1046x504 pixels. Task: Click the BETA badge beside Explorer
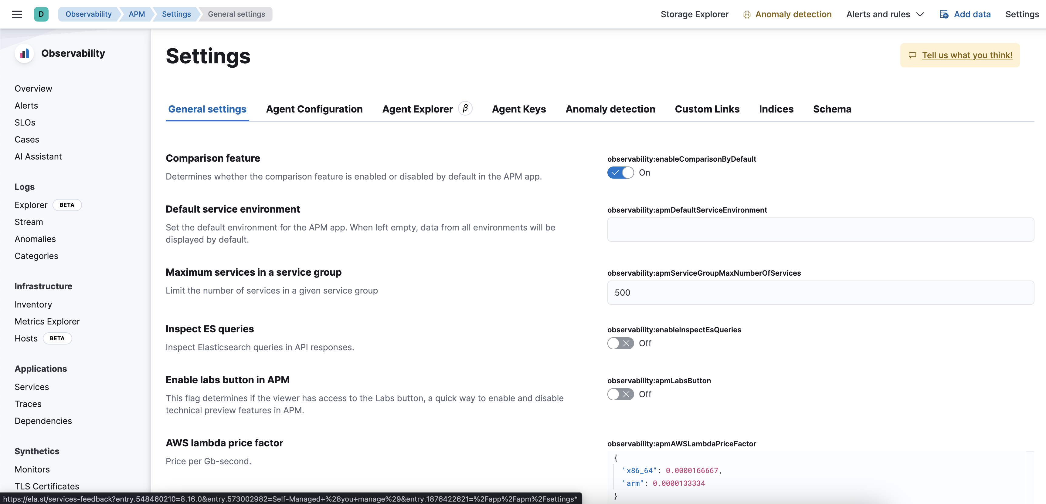(x=67, y=205)
